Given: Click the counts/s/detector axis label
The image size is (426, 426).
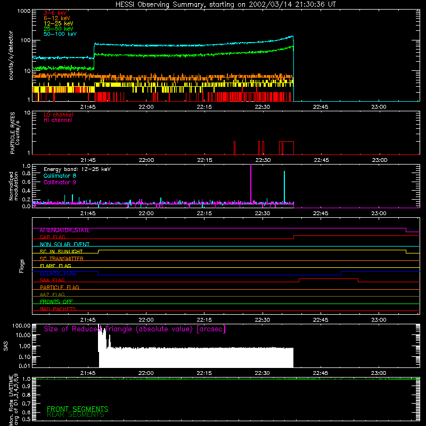Looking at the screenshot, I should [x=11, y=55].
